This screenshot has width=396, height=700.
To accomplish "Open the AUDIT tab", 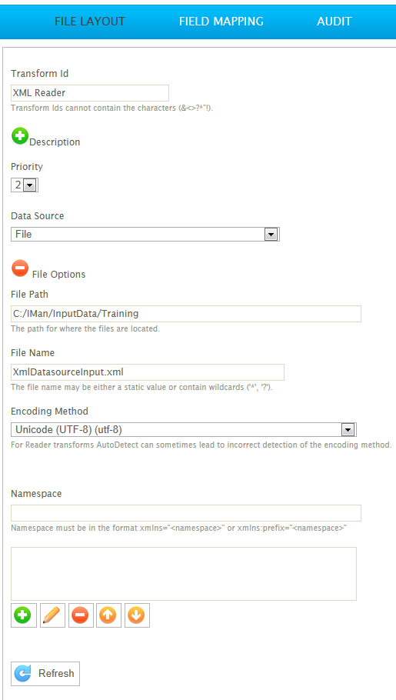I will coord(334,21).
